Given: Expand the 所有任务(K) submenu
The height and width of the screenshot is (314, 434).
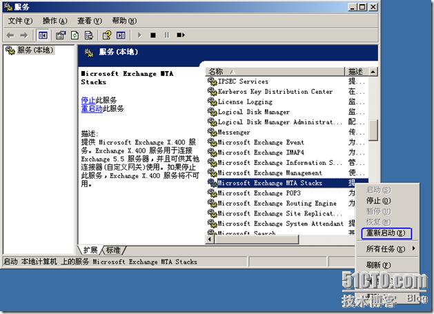Looking at the screenshot, I should point(387,249).
